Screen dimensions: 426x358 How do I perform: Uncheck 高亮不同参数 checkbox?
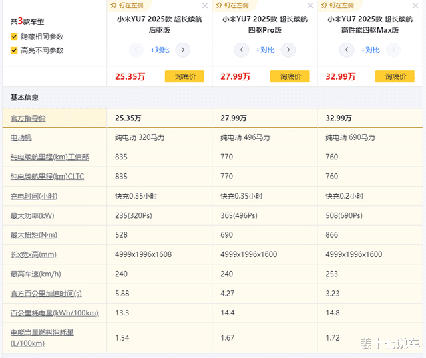(x=14, y=50)
